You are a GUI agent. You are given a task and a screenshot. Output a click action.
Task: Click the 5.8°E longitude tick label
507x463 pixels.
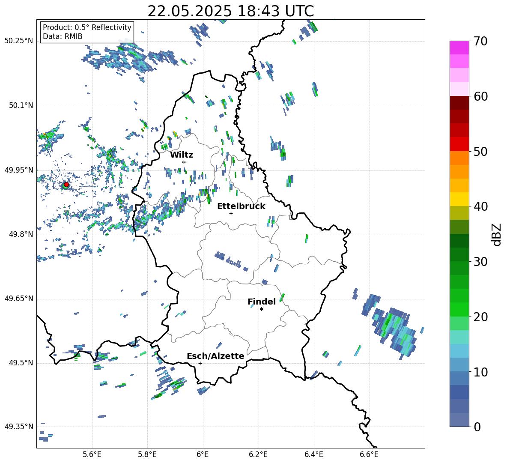click(x=147, y=454)
